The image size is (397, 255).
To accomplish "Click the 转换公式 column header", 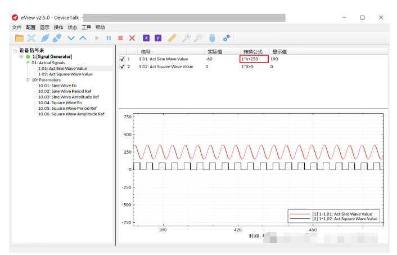I will pyautogui.click(x=253, y=52).
